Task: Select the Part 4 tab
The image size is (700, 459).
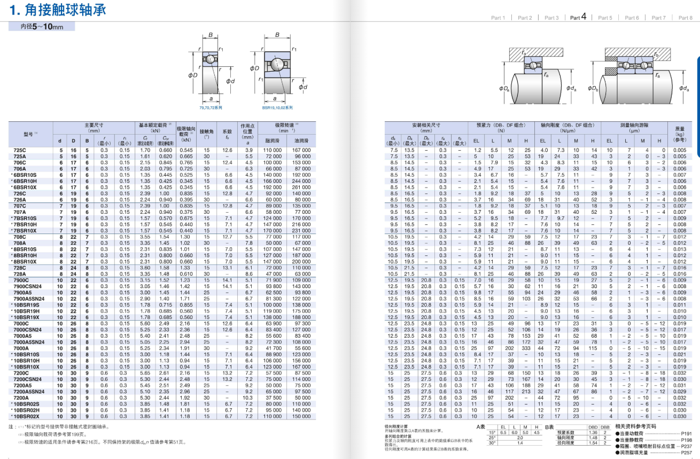Action: [x=578, y=17]
